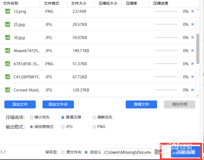
Task: Click the 59.07KB size cell
Action: tap(80, 37)
